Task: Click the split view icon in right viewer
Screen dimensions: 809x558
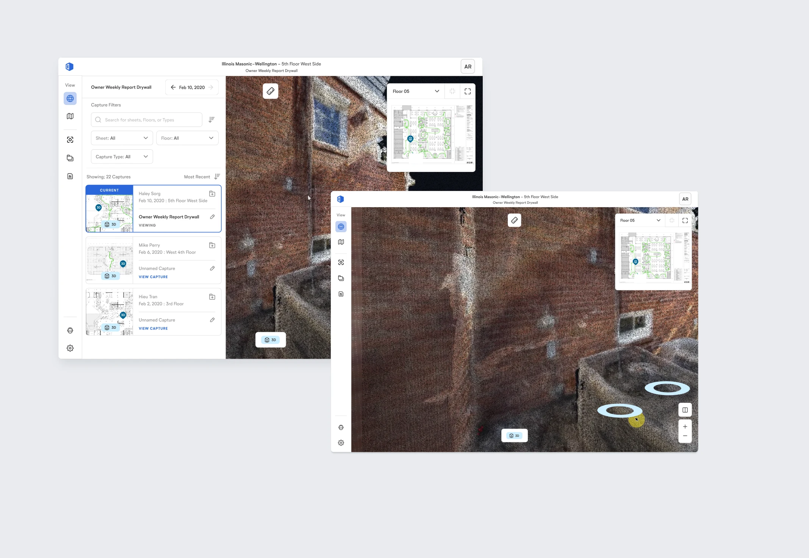Action: click(x=685, y=410)
